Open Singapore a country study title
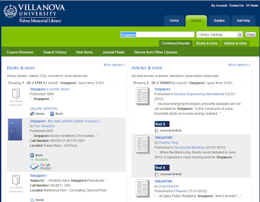Image resolution: width=260 pixels, height=202 pixels. [x=50, y=89]
